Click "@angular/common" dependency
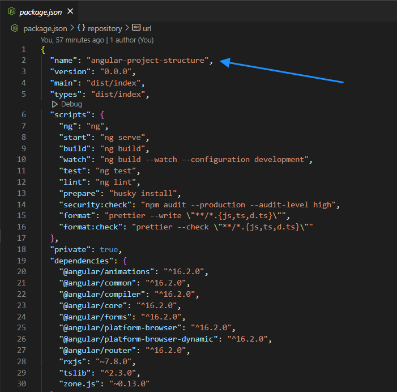The width and height of the screenshot is (397, 392). (97, 283)
